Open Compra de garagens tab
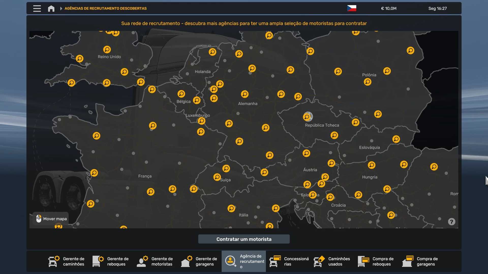 (x=420, y=261)
